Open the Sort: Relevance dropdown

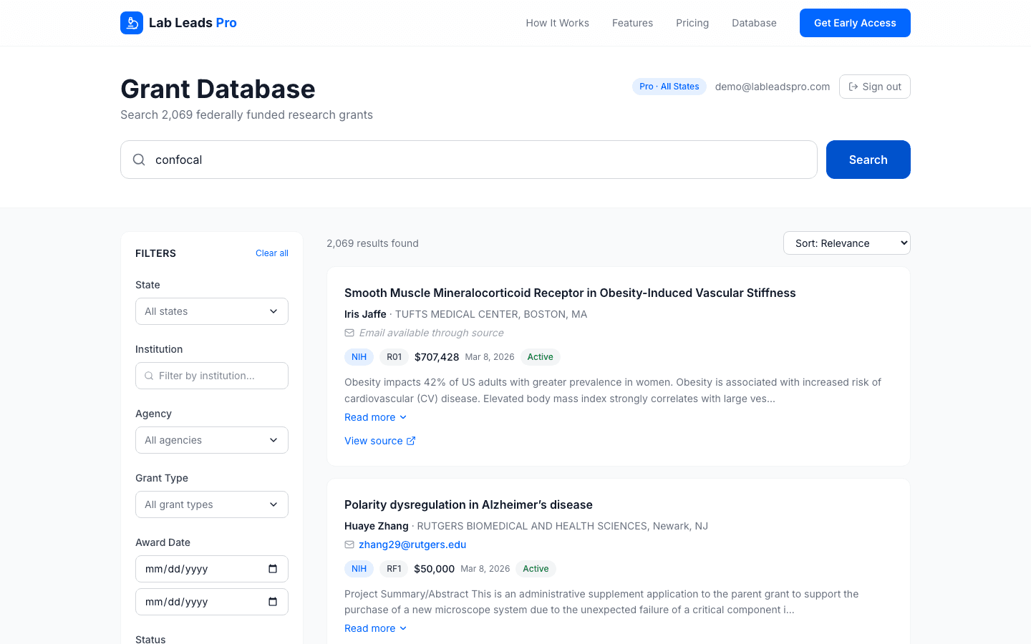(x=847, y=243)
